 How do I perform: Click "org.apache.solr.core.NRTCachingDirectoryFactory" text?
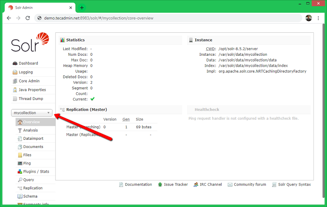262,71
